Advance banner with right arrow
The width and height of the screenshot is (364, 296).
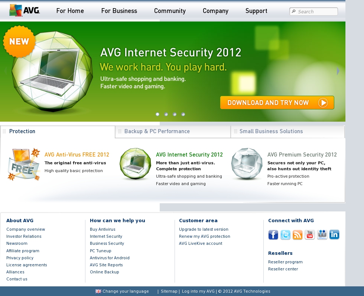point(338,71)
